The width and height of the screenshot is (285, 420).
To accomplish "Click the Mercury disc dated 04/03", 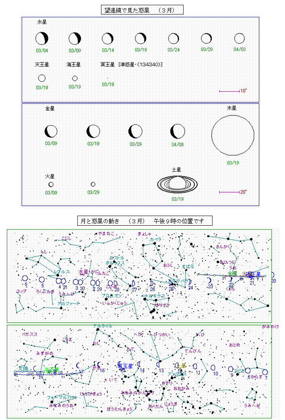I will tap(240, 38).
